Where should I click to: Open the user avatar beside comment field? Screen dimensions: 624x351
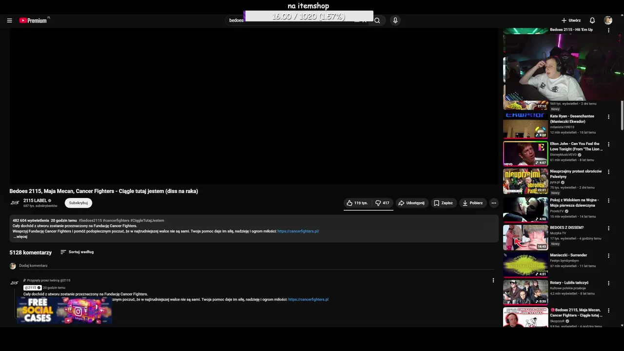pos(13,266)
